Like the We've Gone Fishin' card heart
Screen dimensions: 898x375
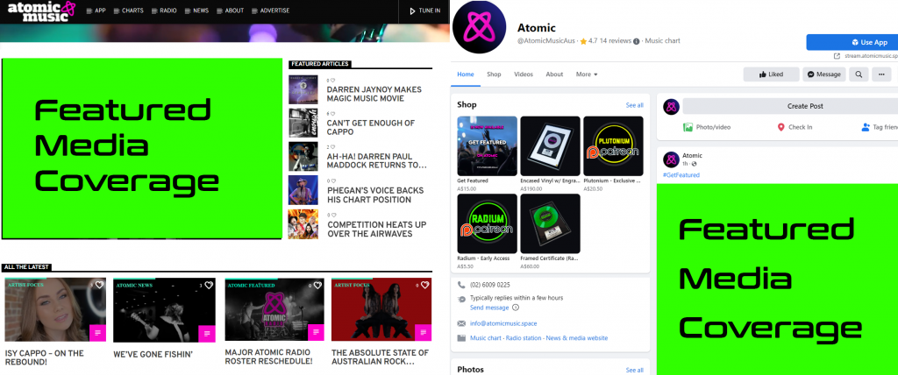tap(209, 285)
